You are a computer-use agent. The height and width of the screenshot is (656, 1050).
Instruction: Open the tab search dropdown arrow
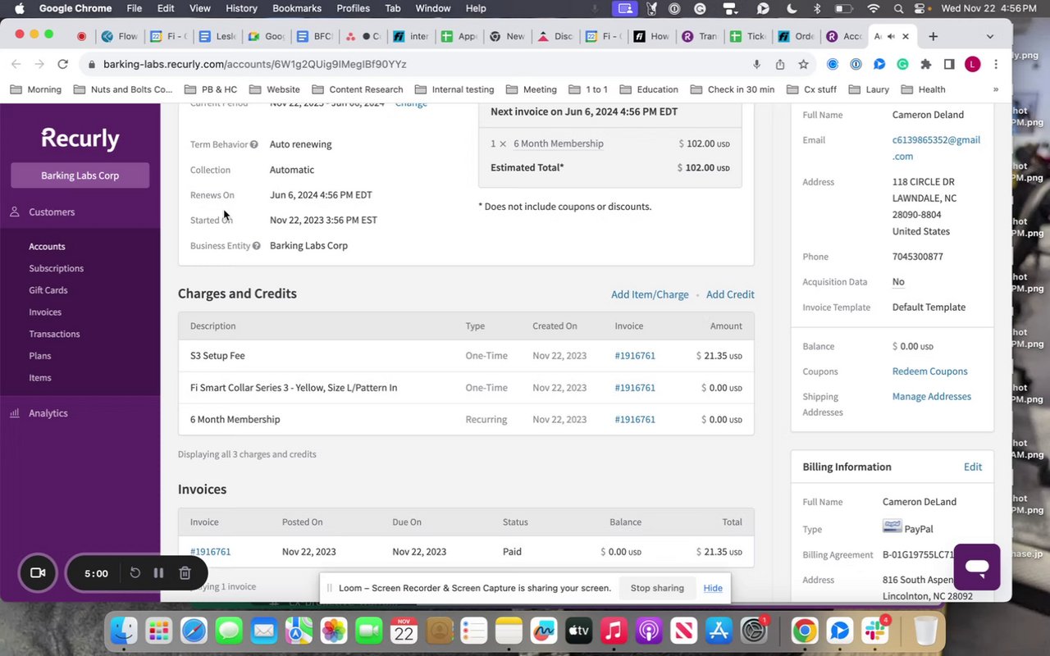coord(990,36)
